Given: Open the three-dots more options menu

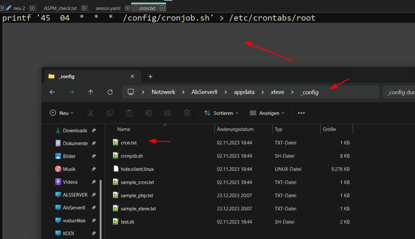Looking at the screenshot, I should 301,113.
